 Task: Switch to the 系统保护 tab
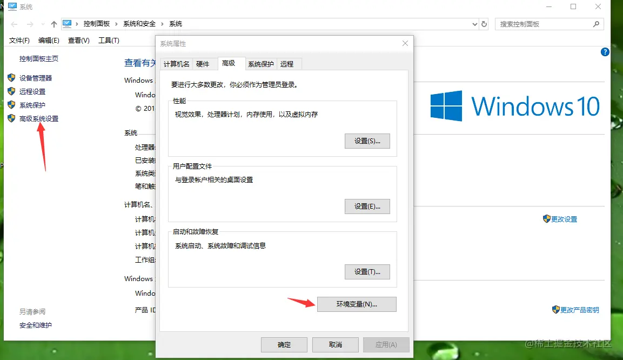coord(260,64)
